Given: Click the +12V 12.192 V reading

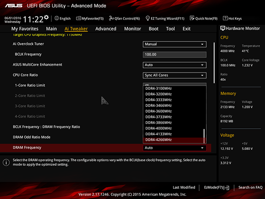Looking at the screenshot, I should pyautogui.click(x=227, y=149).
